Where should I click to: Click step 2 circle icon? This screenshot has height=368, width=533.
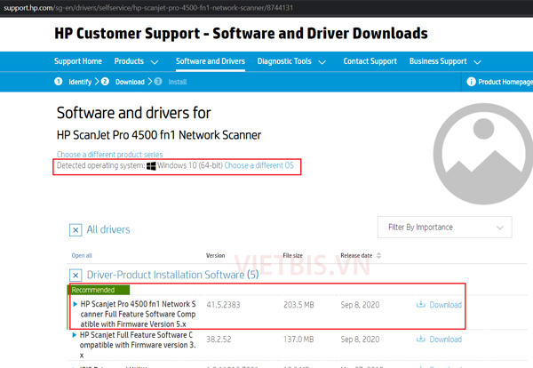tap(105, 82)
